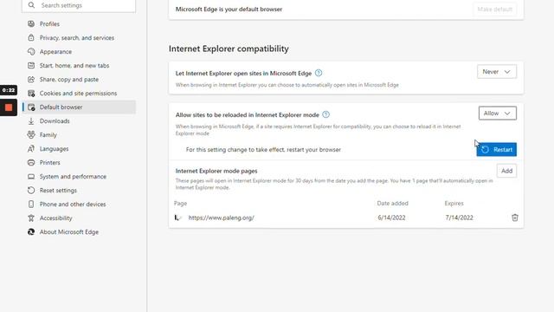Click the Languages icon
The width and height of the screenshot is (554, 312).
[31, 148]
